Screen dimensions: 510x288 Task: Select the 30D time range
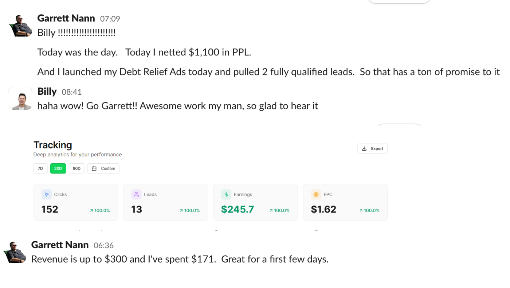click(x=58, y=168)
